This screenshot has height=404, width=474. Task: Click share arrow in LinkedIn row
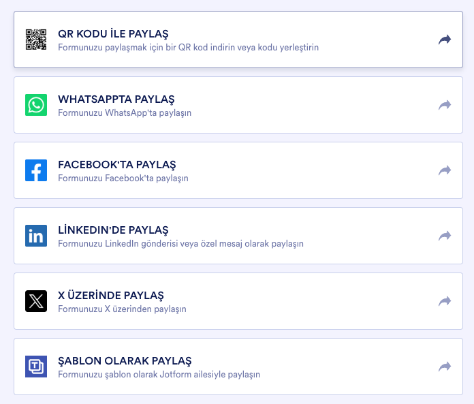pos(445,236)
